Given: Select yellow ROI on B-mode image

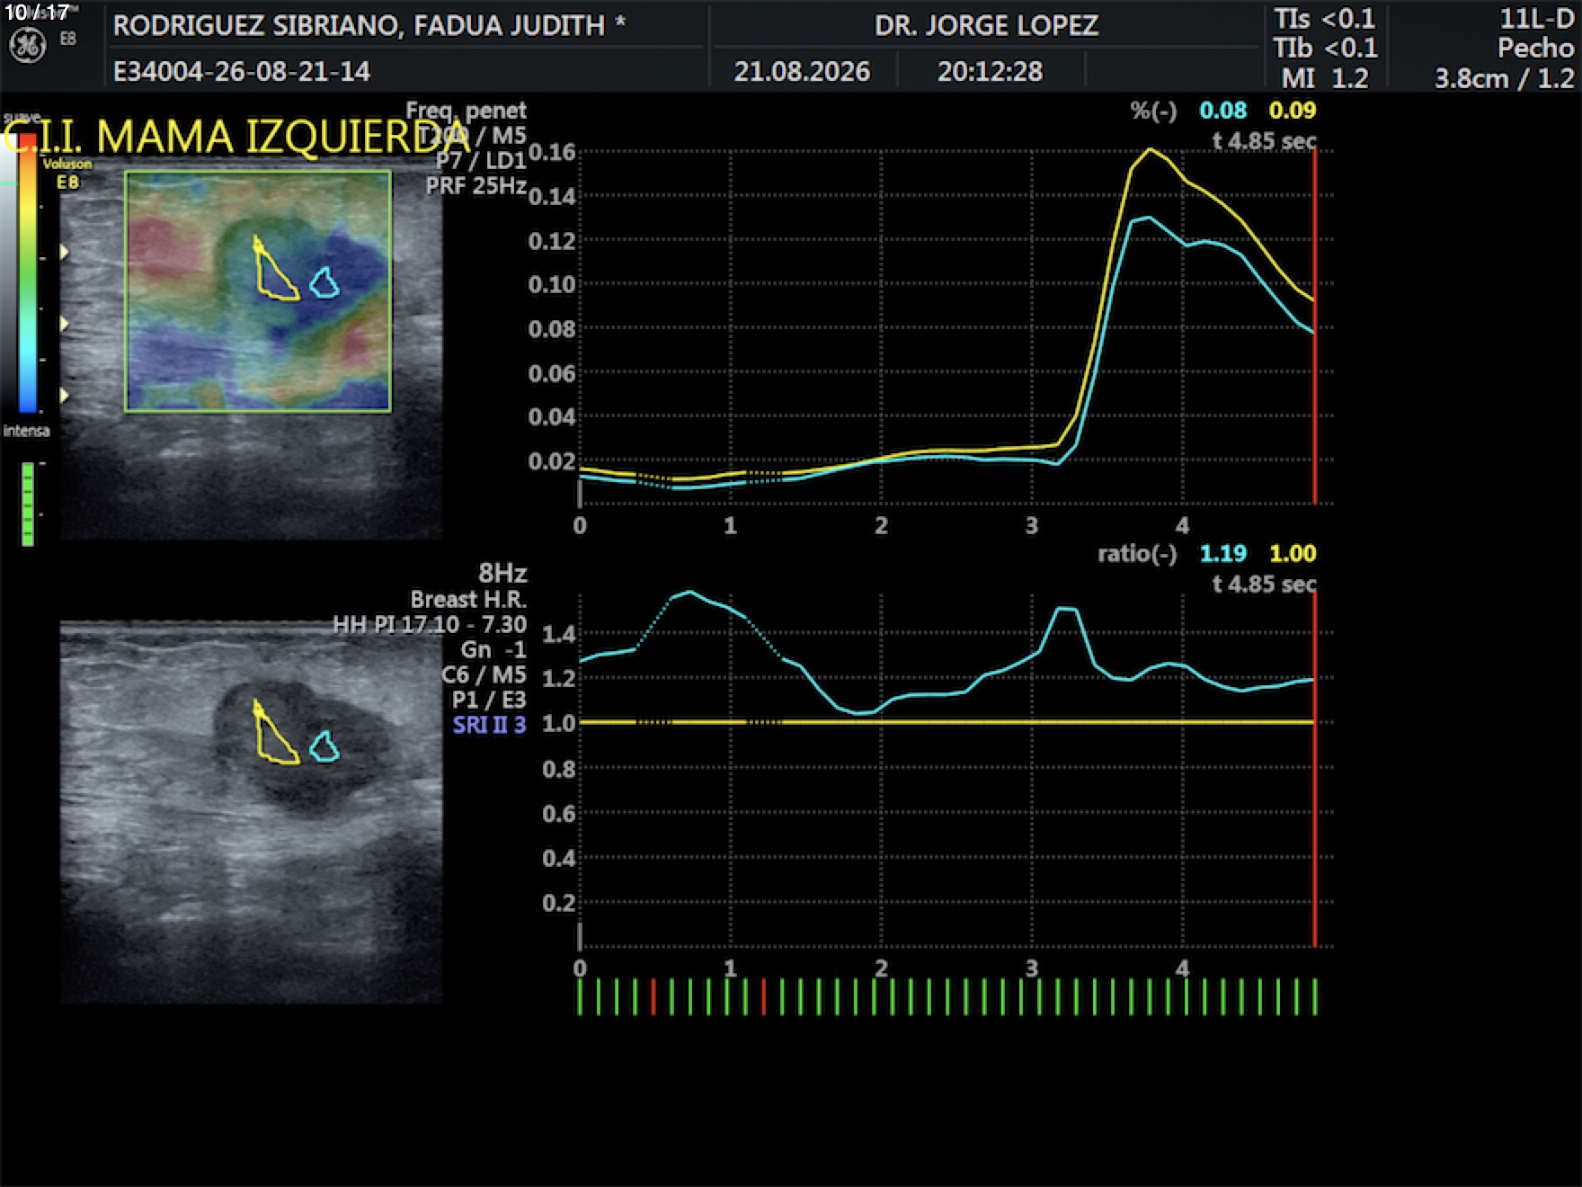Looking at the screenshot, I should (275, 732).
